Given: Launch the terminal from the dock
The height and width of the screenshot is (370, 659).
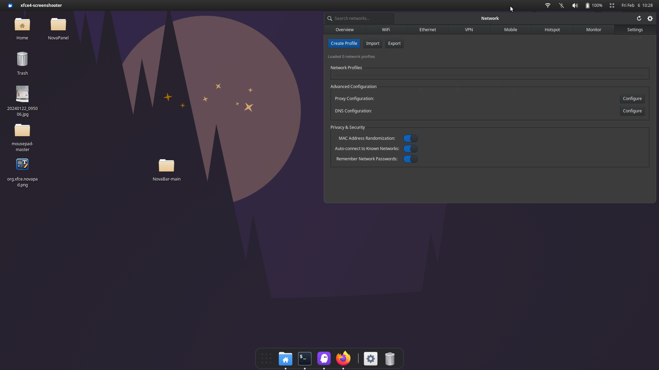Looking at the screenshot, I should pos(305,359).
